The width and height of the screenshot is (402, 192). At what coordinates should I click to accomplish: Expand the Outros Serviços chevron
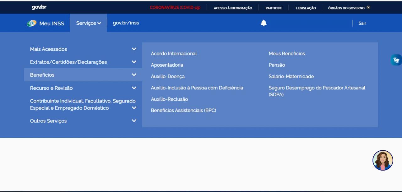[x=134, y=121]
